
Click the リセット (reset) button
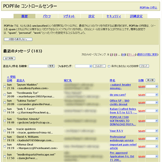tap(144, 66)
